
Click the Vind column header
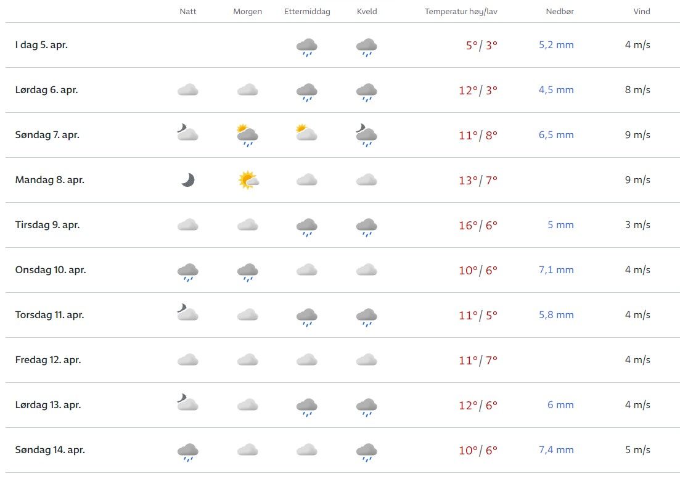click(641, 12)
